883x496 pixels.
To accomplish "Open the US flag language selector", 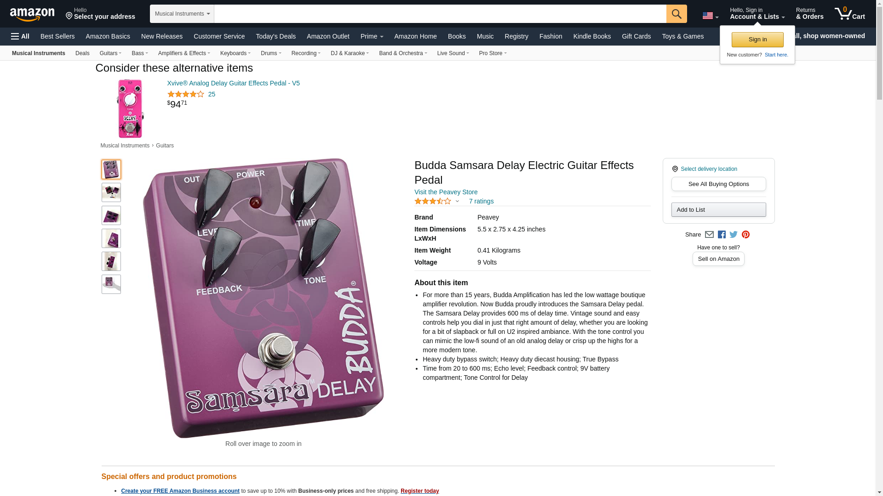I will click(x=710, y=16).
